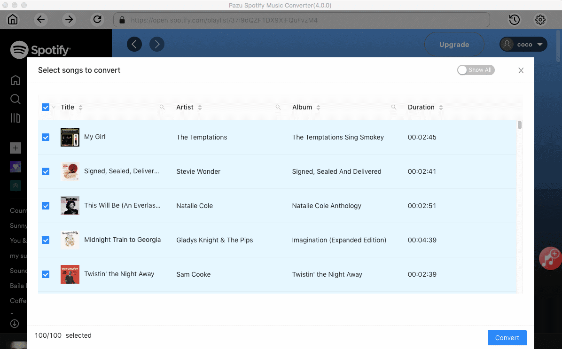The width and height of the screenshot is (562, 349).
Task: Click artist name Sam Cooke
Action: [x=193, y=274]
